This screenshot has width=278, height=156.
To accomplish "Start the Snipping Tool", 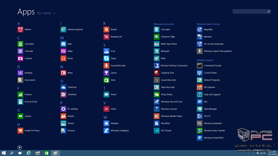I will (156, 73).
